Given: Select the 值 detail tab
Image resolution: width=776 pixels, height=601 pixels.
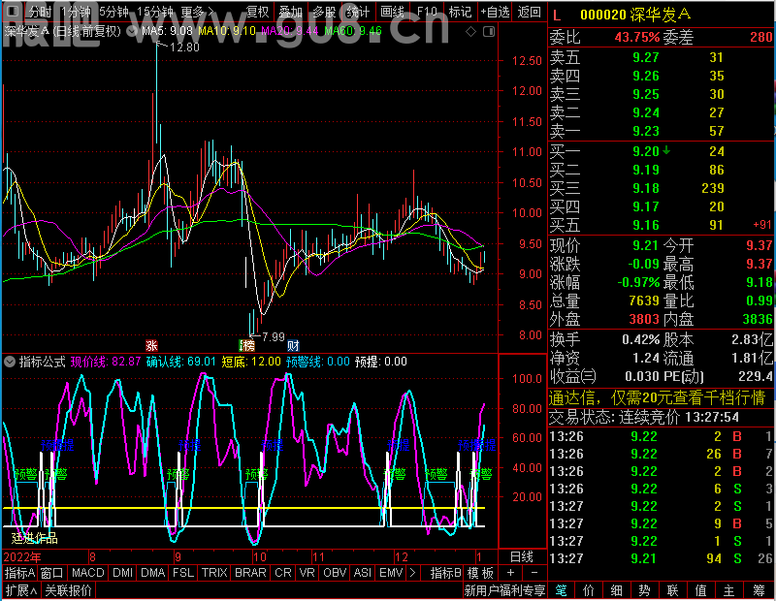Looking at the screenshot, I should pyautogui.click(x=700, y=590).
